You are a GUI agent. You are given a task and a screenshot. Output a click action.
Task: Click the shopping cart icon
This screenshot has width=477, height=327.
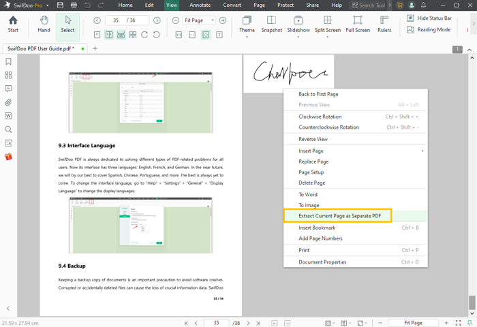(x=400, y=5)
